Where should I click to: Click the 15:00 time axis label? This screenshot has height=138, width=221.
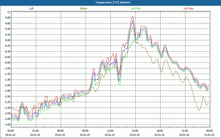coord(135,131)
